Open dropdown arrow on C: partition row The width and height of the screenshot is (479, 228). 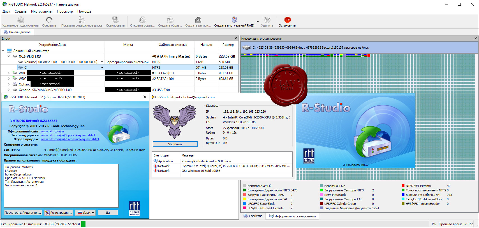102,68
